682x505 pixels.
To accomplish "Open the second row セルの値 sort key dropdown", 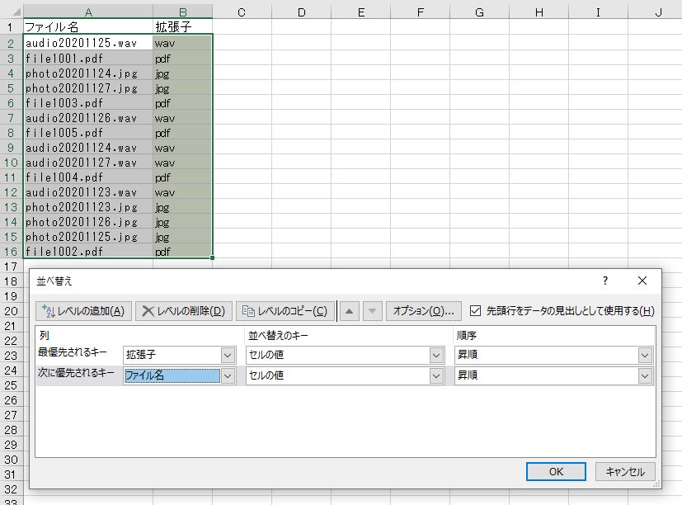I will pos(436,375).
